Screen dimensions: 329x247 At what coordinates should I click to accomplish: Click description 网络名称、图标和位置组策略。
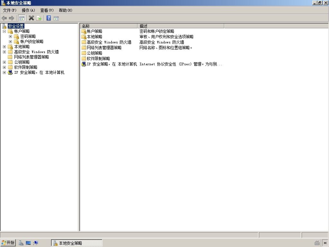point(166,48)
